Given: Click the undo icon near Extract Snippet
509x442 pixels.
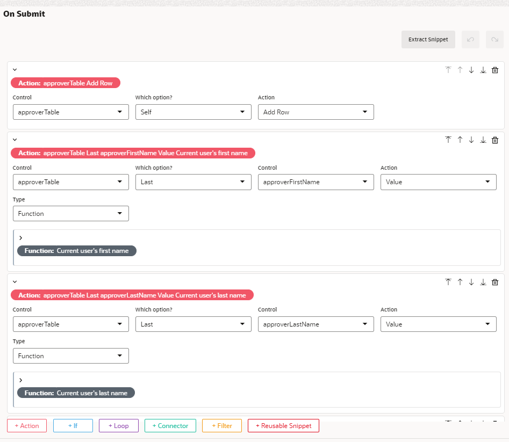Looking at the screenshot, I should (470, 39).
